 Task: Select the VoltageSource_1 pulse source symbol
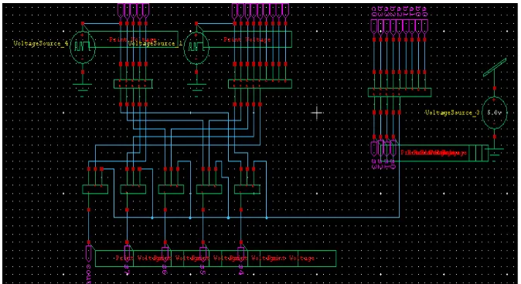pos(196,47)
